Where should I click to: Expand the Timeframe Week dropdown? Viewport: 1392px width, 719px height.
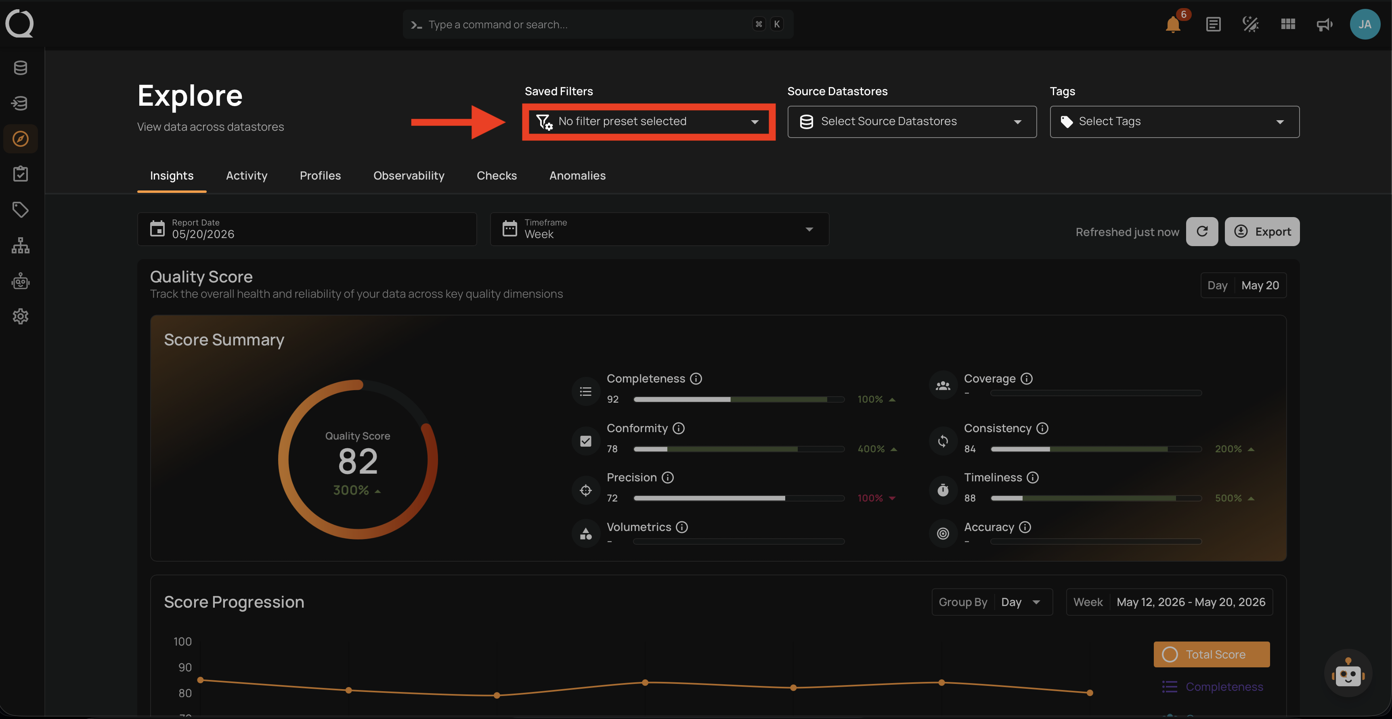pyautogui.click(x=659, y=229)
